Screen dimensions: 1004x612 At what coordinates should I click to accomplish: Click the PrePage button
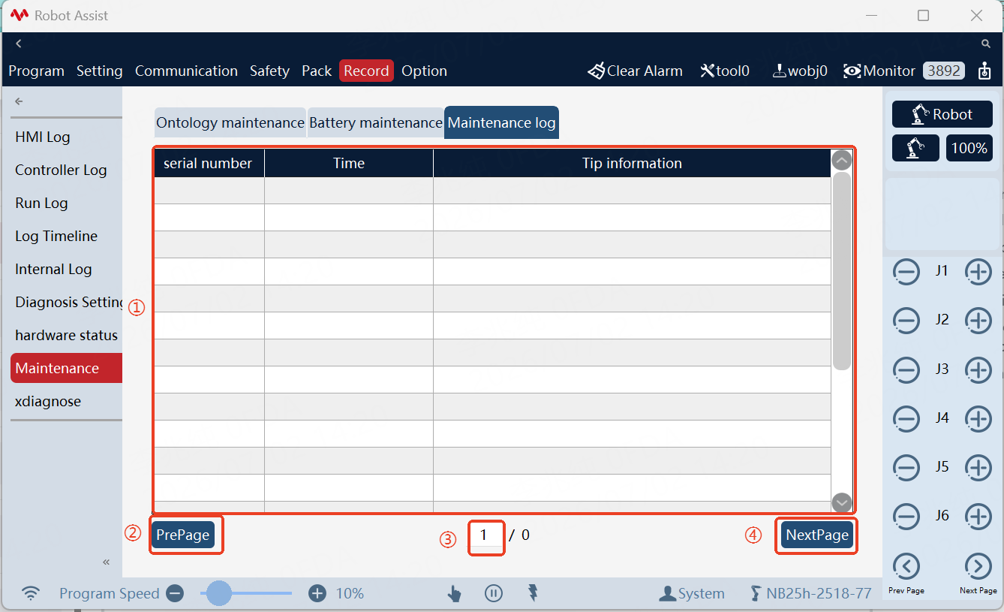pyautogui.click(x=183, y=535)
